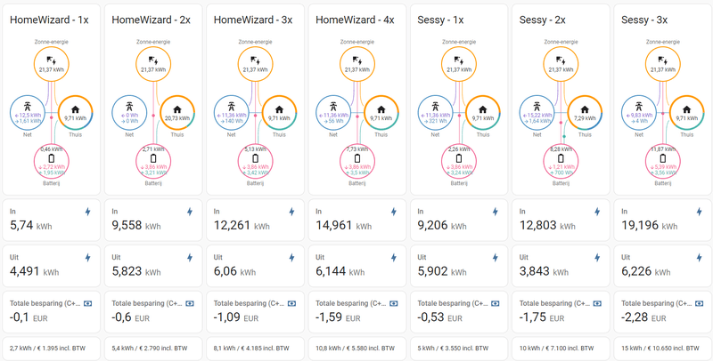Image resolution: width=713 pixels, height=361 pixels.
Task: Open the 5,823 kWh Uit card
Action: (x=152, y=266)
